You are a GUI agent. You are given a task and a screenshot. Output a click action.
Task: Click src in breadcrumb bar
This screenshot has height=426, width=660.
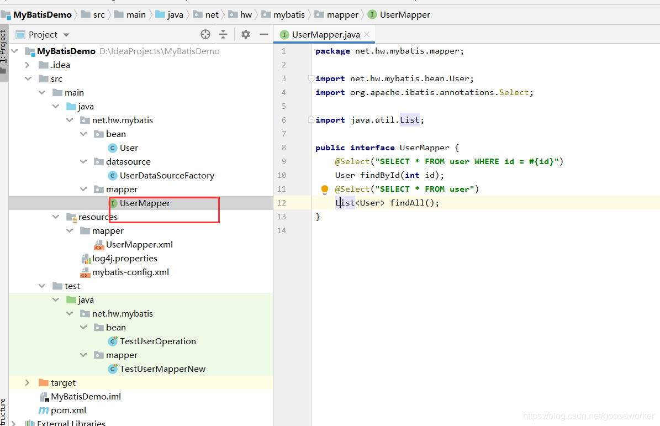tap(99, 15)
